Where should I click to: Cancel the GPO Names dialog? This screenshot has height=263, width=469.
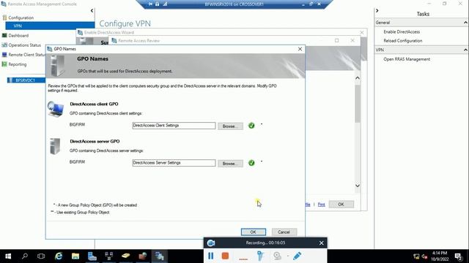click(284, 232)
